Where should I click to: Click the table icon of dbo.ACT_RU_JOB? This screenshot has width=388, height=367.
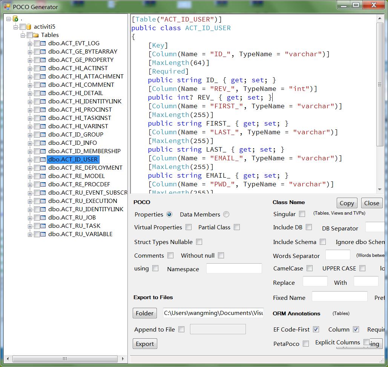43,218
